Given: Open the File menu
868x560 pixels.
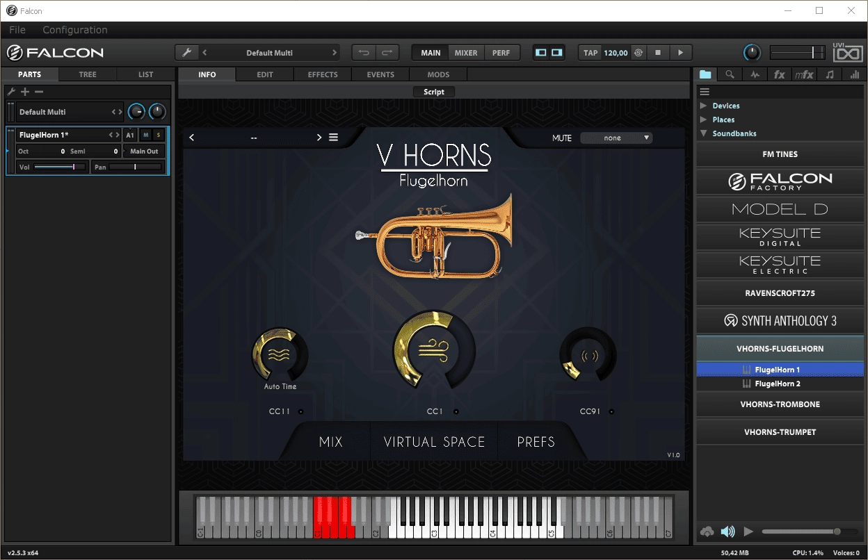Looking at the screenshot, I should (x=17, y=30).
